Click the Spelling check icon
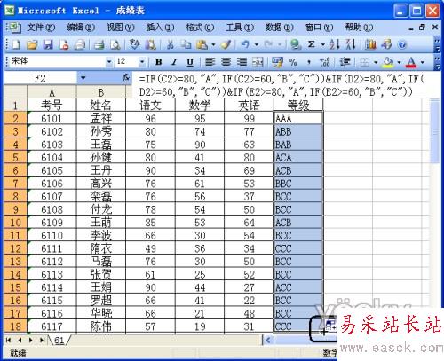This screenshot has width=444, height=361. (x=135, y=44)
